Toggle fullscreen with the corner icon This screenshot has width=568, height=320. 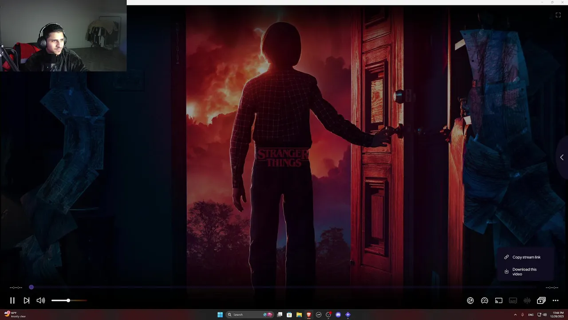[x=558, y=15]
